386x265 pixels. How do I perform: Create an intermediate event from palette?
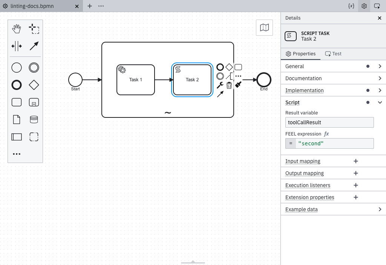point(34,68)
